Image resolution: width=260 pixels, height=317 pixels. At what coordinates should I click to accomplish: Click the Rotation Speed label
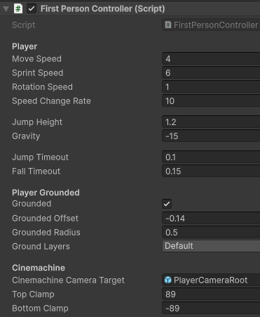(x=42, y=87)
